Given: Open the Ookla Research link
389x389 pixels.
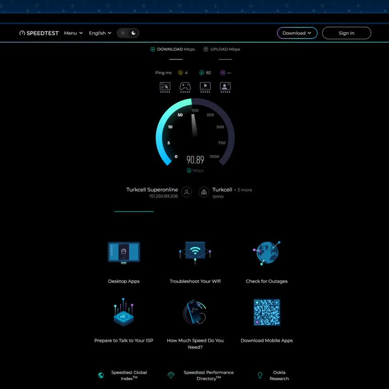Looking at the screenshot, I should [x=279, y=375].
